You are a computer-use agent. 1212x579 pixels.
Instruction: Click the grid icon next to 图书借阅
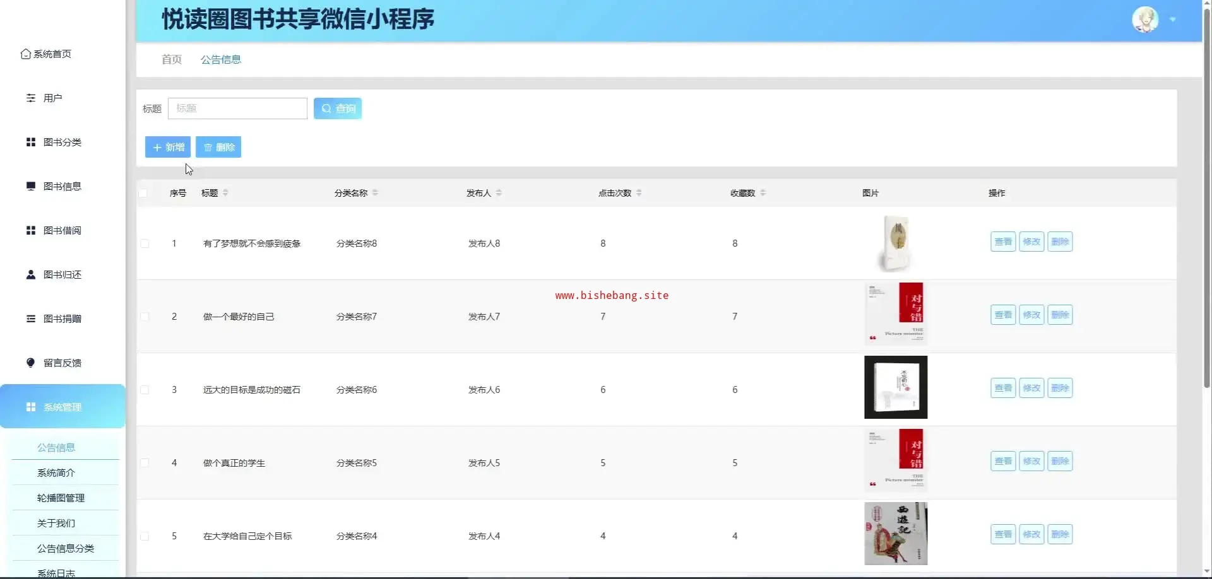point(30,231)
